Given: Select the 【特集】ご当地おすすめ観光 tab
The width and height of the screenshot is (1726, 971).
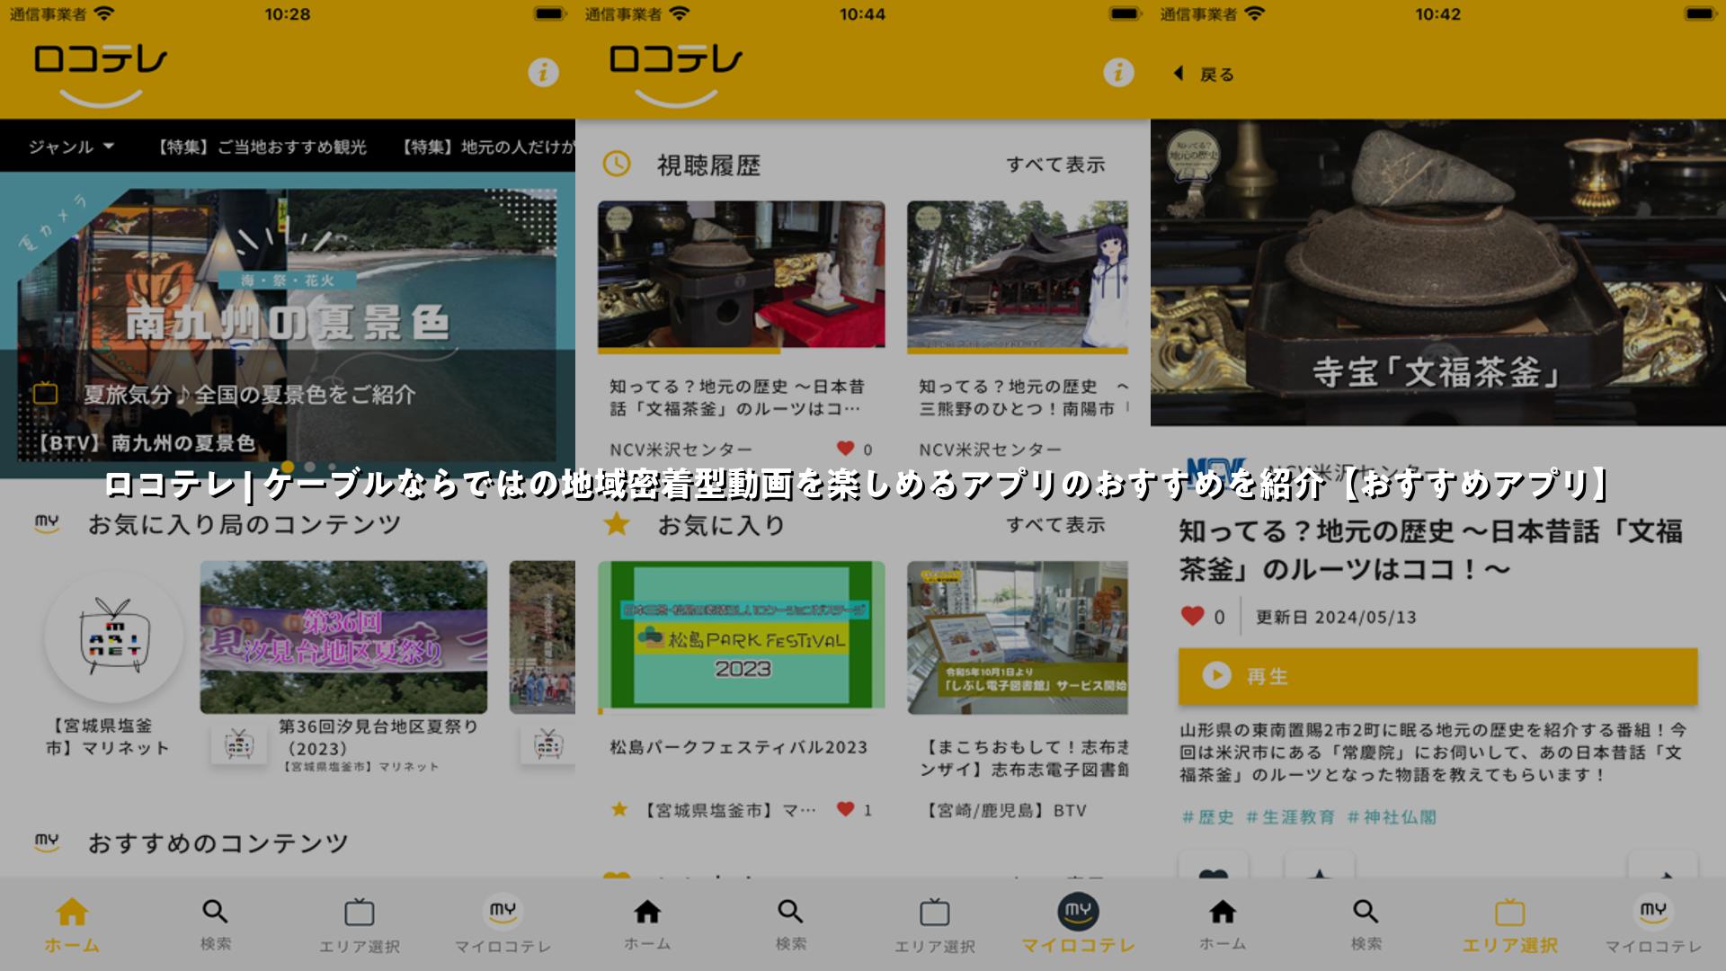Looking at the screenshot, I should [261, 147].
